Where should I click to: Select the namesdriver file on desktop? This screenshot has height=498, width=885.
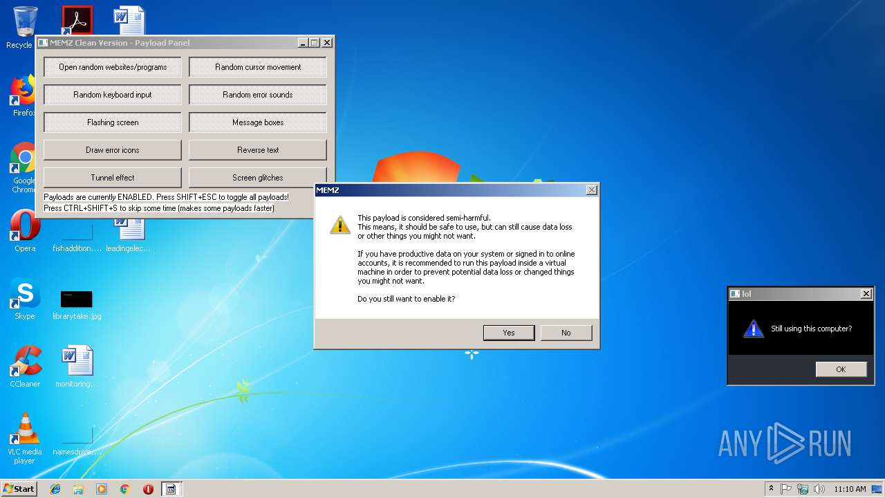click(77, 440)
